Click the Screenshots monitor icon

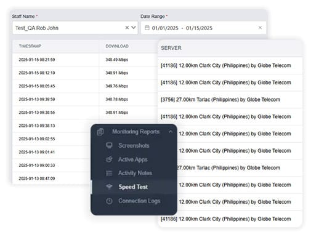[109, 145]
